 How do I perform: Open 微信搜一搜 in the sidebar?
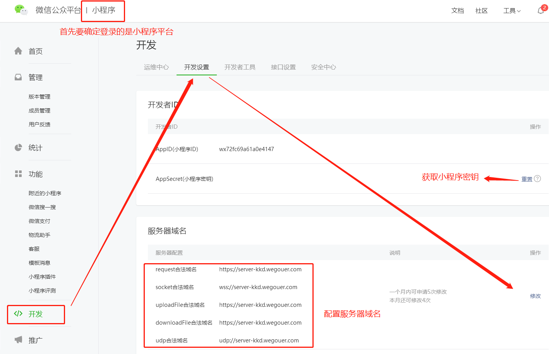coord(42,207)
